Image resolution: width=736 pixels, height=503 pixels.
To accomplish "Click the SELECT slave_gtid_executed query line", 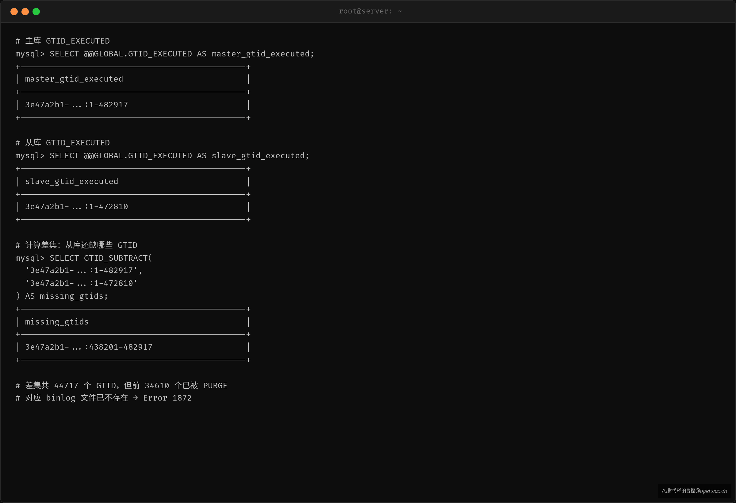I will tap(162, 156).
